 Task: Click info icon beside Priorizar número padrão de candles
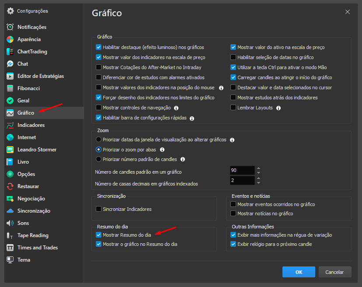click(183, 159)
